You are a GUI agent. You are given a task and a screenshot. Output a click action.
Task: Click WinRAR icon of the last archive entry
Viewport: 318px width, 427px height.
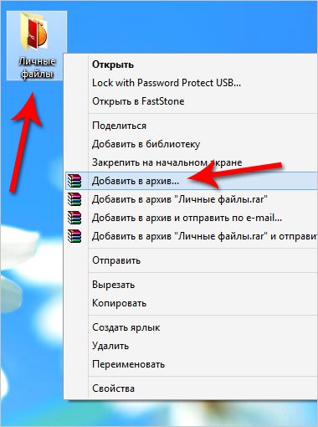[x=74, y=236]
